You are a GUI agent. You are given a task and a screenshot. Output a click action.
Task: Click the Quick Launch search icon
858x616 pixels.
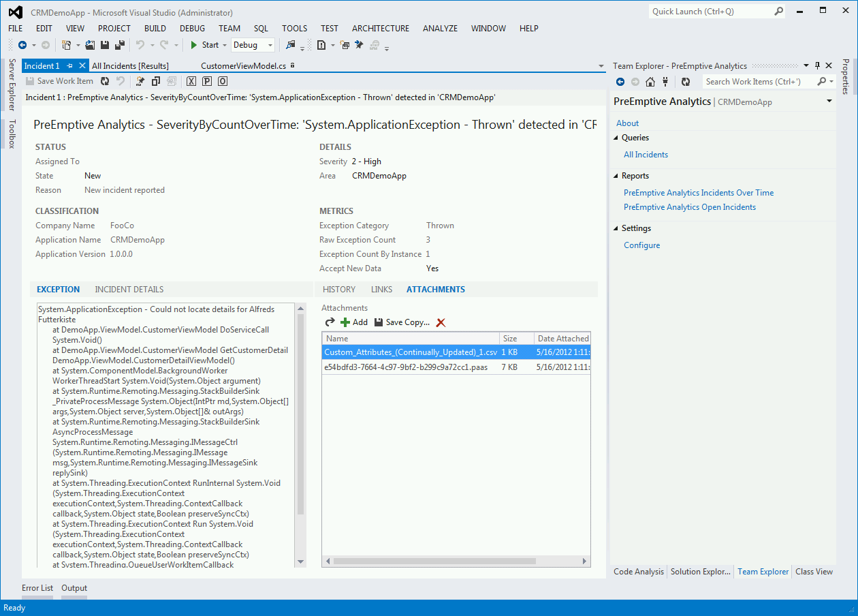(779, 12)
